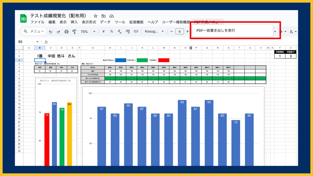The height and width of the screenshot is (176, 313).
Task: Decrease font size with the minus button
Action: pyautogui.click(x=172, y=32)
